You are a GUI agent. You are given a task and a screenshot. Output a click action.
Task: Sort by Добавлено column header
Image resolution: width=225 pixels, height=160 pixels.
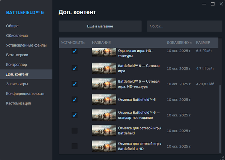[179, 42]
